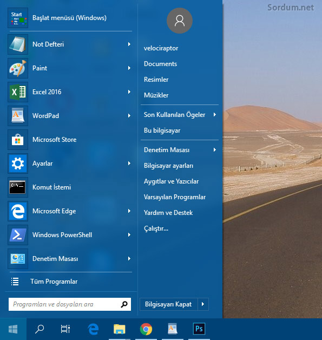The width and height of the screenshot is (322, 340).
Task: Launch Komut İstemi from its black console icon
Action: tap(18, 187)
